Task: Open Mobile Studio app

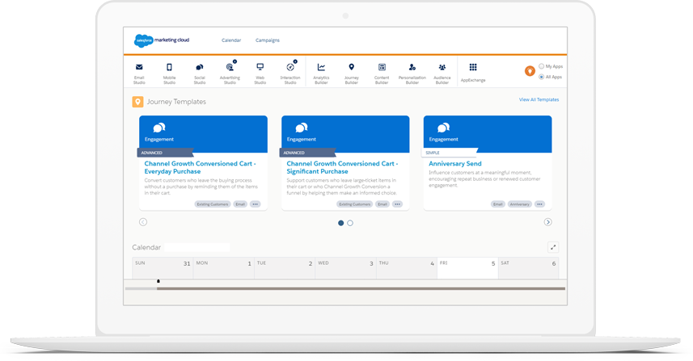Action: pyautogui.click(x=169, y=73)
